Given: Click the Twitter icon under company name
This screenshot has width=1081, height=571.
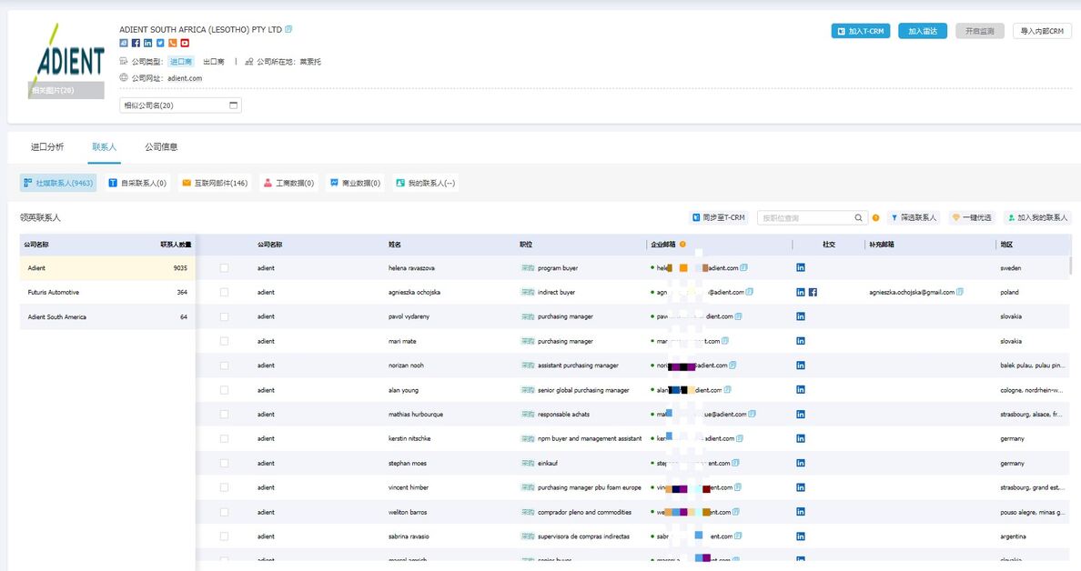Looking at the screenshot, I should pos(160,43).
